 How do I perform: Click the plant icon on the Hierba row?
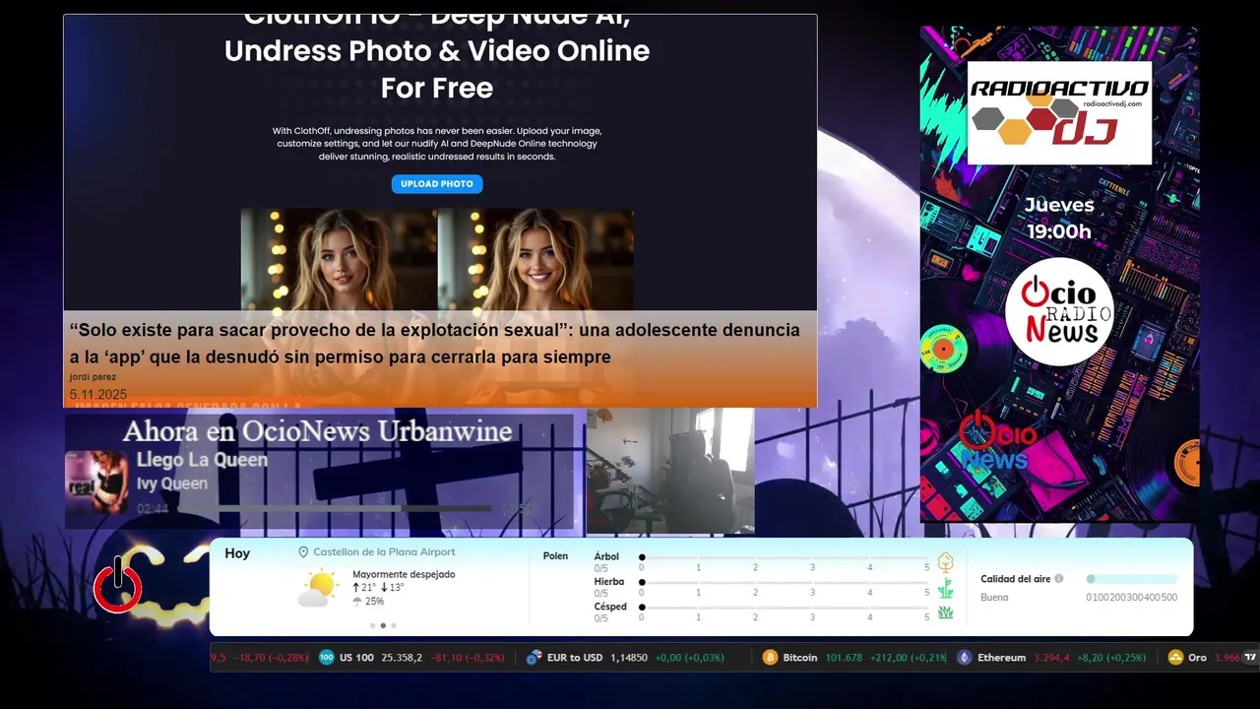pos(945,589)
